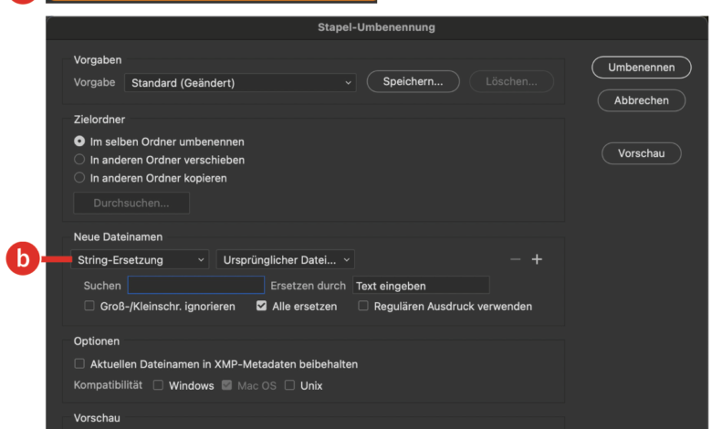712x429 pixels.
Task: Enable Unix compatibility checkbox
Action: 289,385
